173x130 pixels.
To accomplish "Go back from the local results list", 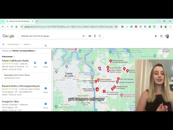I will coord(4,44).
